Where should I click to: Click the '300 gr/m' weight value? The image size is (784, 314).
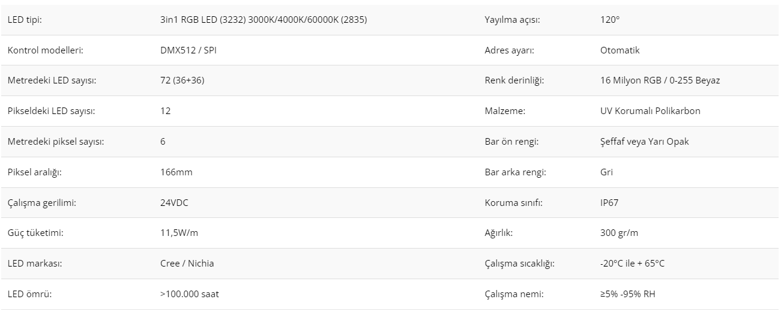click(x=620, y=233)
